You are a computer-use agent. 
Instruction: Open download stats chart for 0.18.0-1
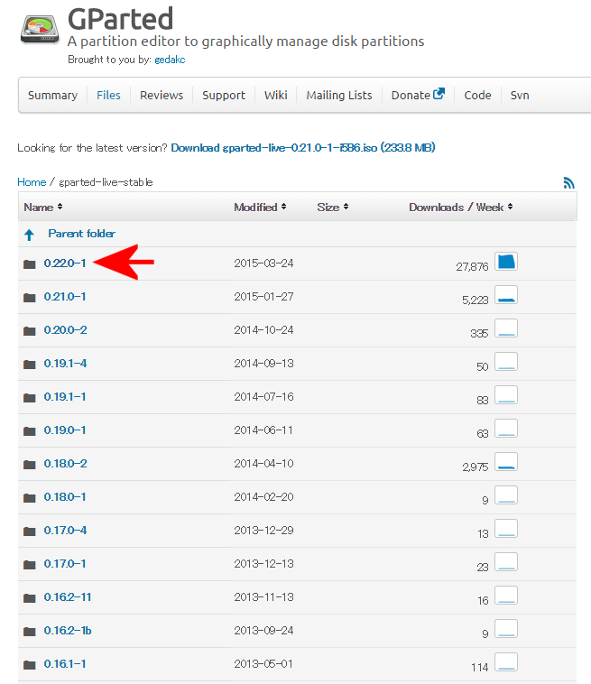pos(506,495)
